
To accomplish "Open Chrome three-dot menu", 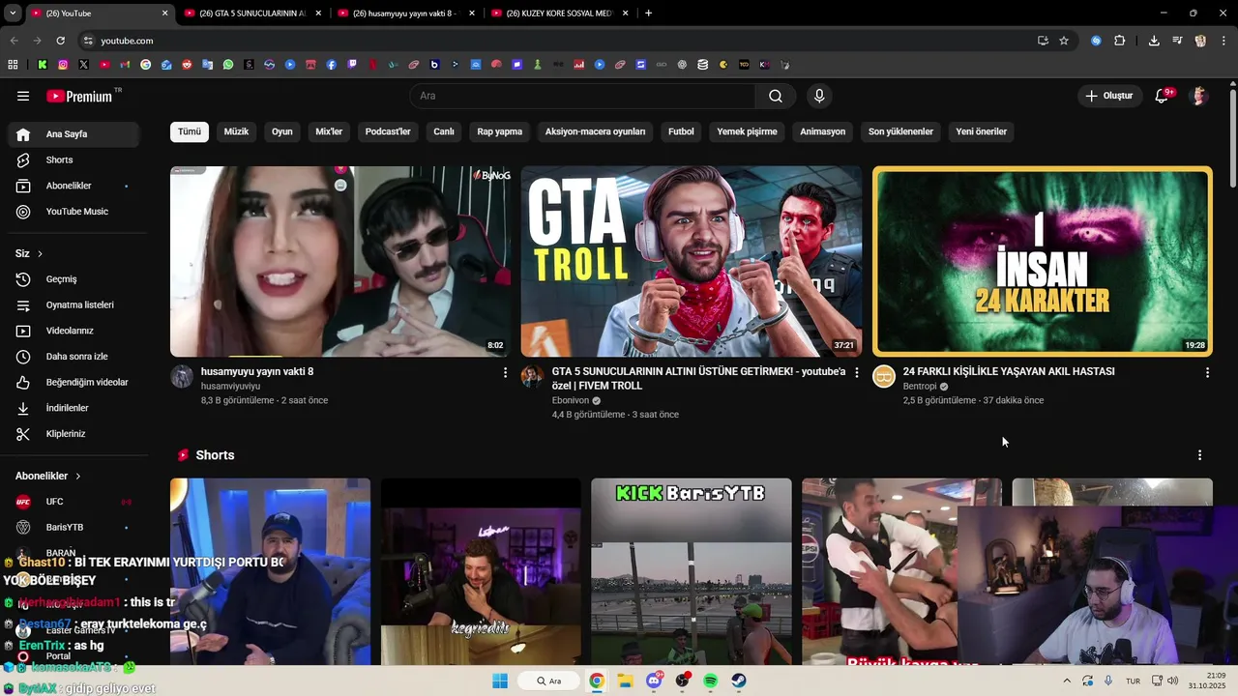I will 1223,41.
